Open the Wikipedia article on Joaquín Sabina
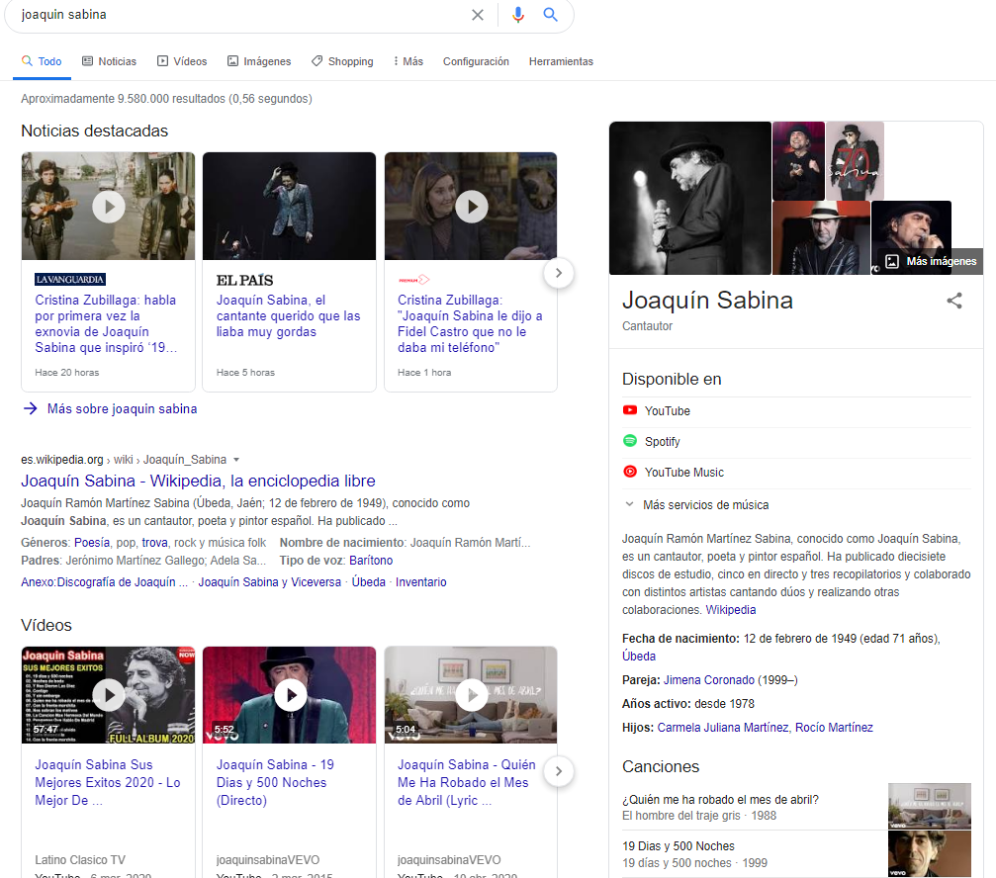The image size is (996, 878). [198, 482]
